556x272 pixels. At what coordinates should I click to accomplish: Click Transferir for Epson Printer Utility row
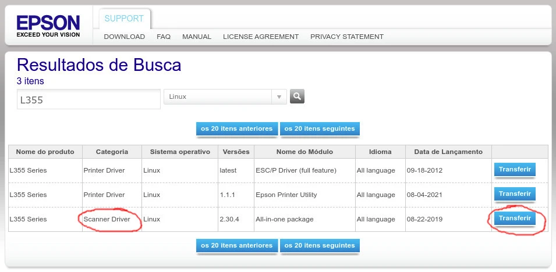tap(515, 194)
